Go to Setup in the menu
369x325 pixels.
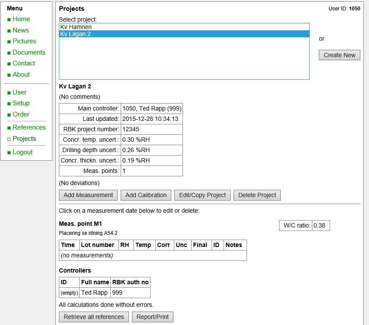21,103
